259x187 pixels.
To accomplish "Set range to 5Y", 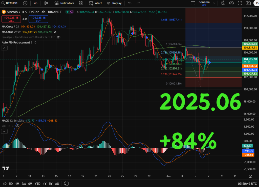I will tap(51, 184).
